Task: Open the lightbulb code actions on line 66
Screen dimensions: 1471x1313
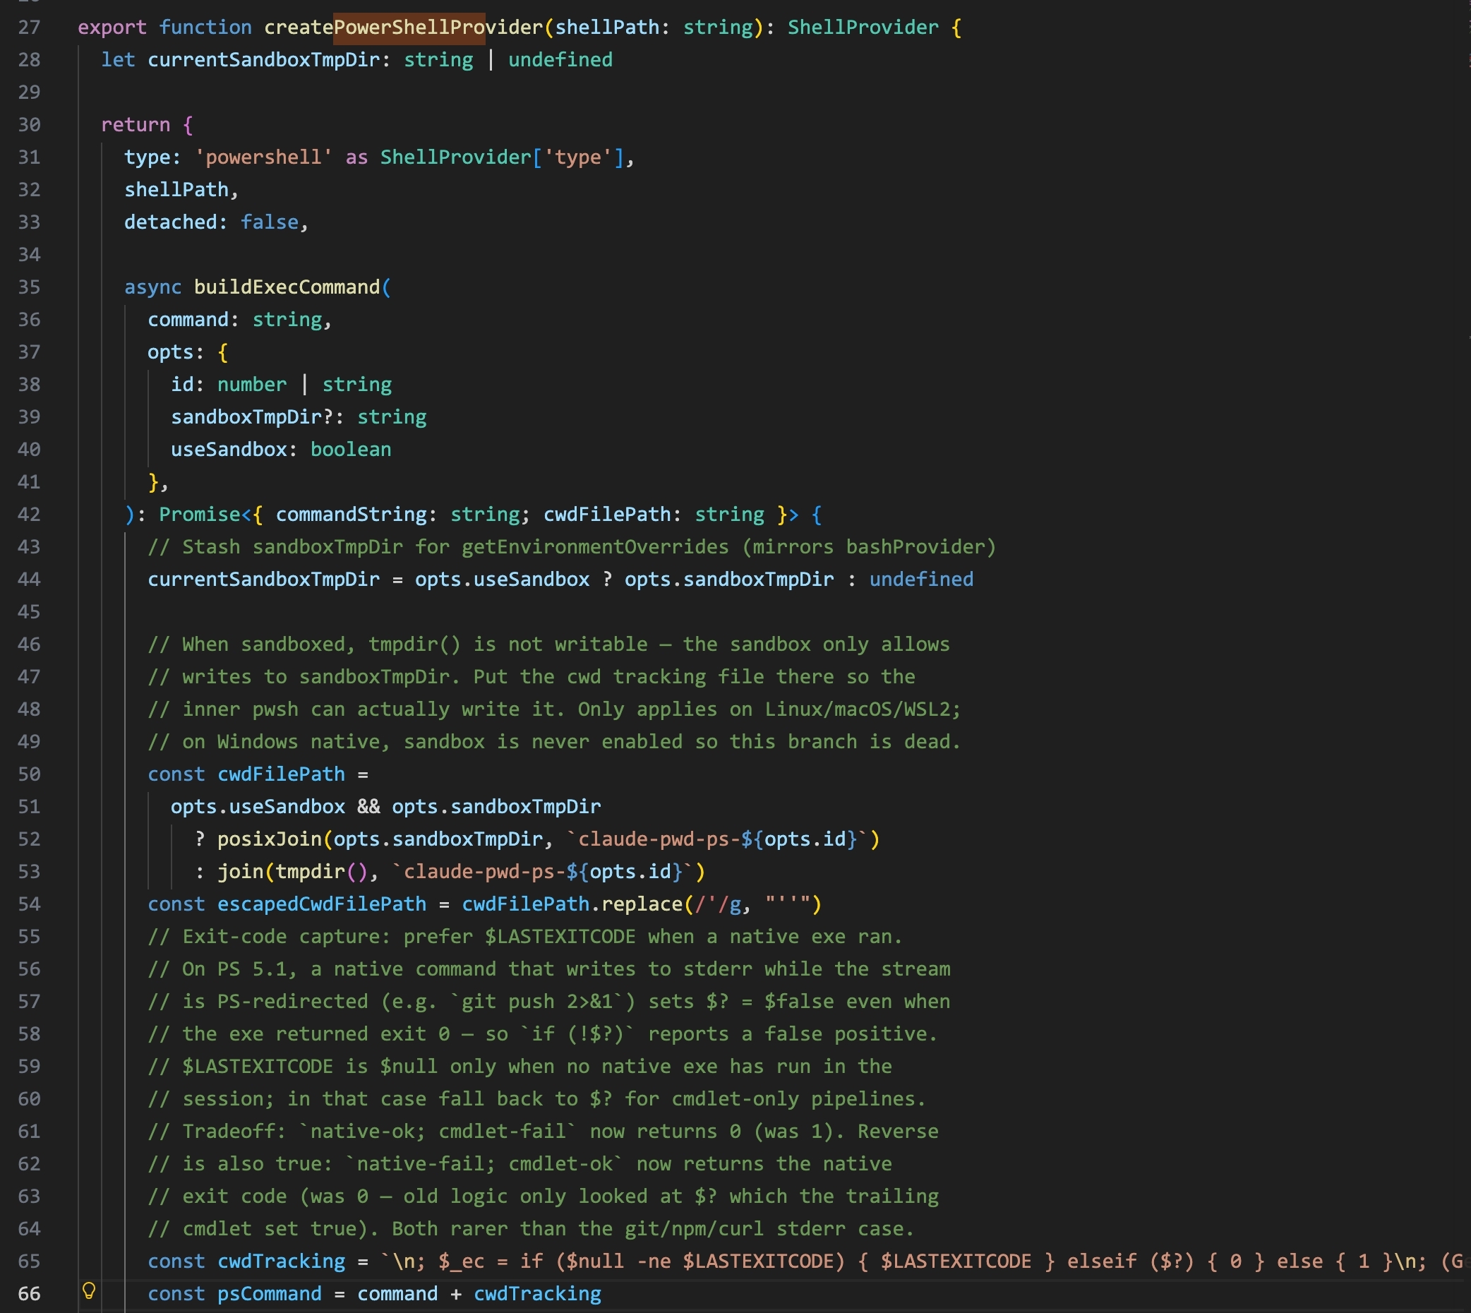Action: [x=89, y=1290]
